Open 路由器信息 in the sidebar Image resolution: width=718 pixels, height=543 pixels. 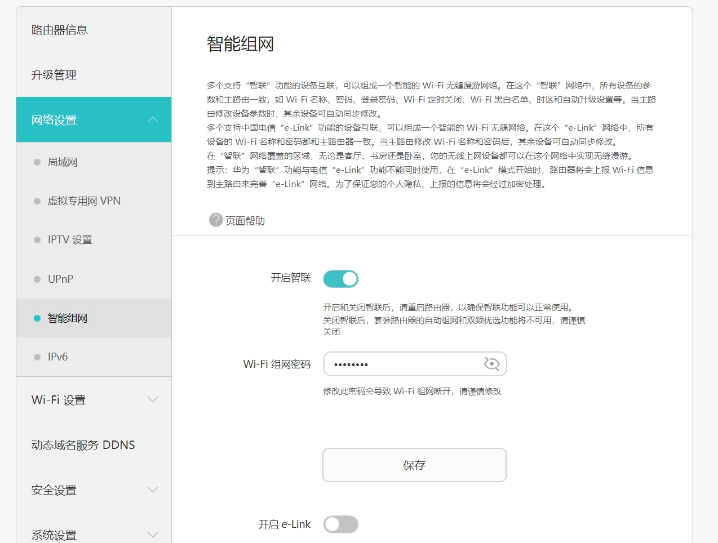60,30
